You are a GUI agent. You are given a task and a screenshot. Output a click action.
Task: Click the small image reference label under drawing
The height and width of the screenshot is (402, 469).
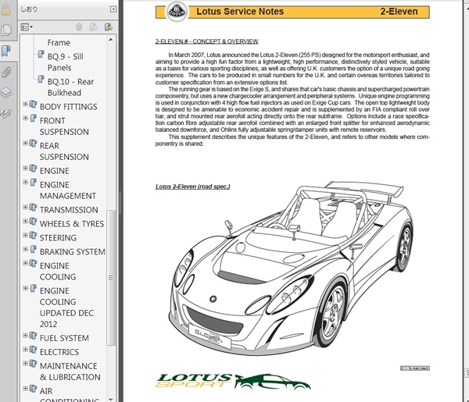tap(415, 368)
